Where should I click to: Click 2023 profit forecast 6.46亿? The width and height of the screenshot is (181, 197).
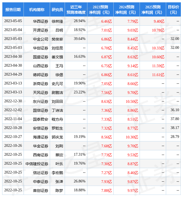[107, 21]
